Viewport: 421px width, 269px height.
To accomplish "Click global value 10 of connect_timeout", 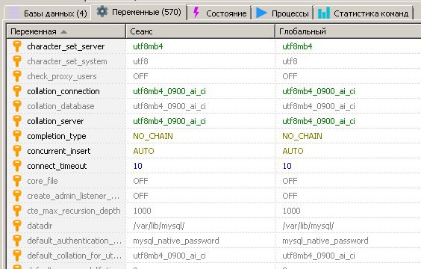I will coord(287,166).
